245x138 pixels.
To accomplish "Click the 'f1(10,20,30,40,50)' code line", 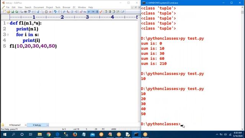I will click(x=33, y=46).
